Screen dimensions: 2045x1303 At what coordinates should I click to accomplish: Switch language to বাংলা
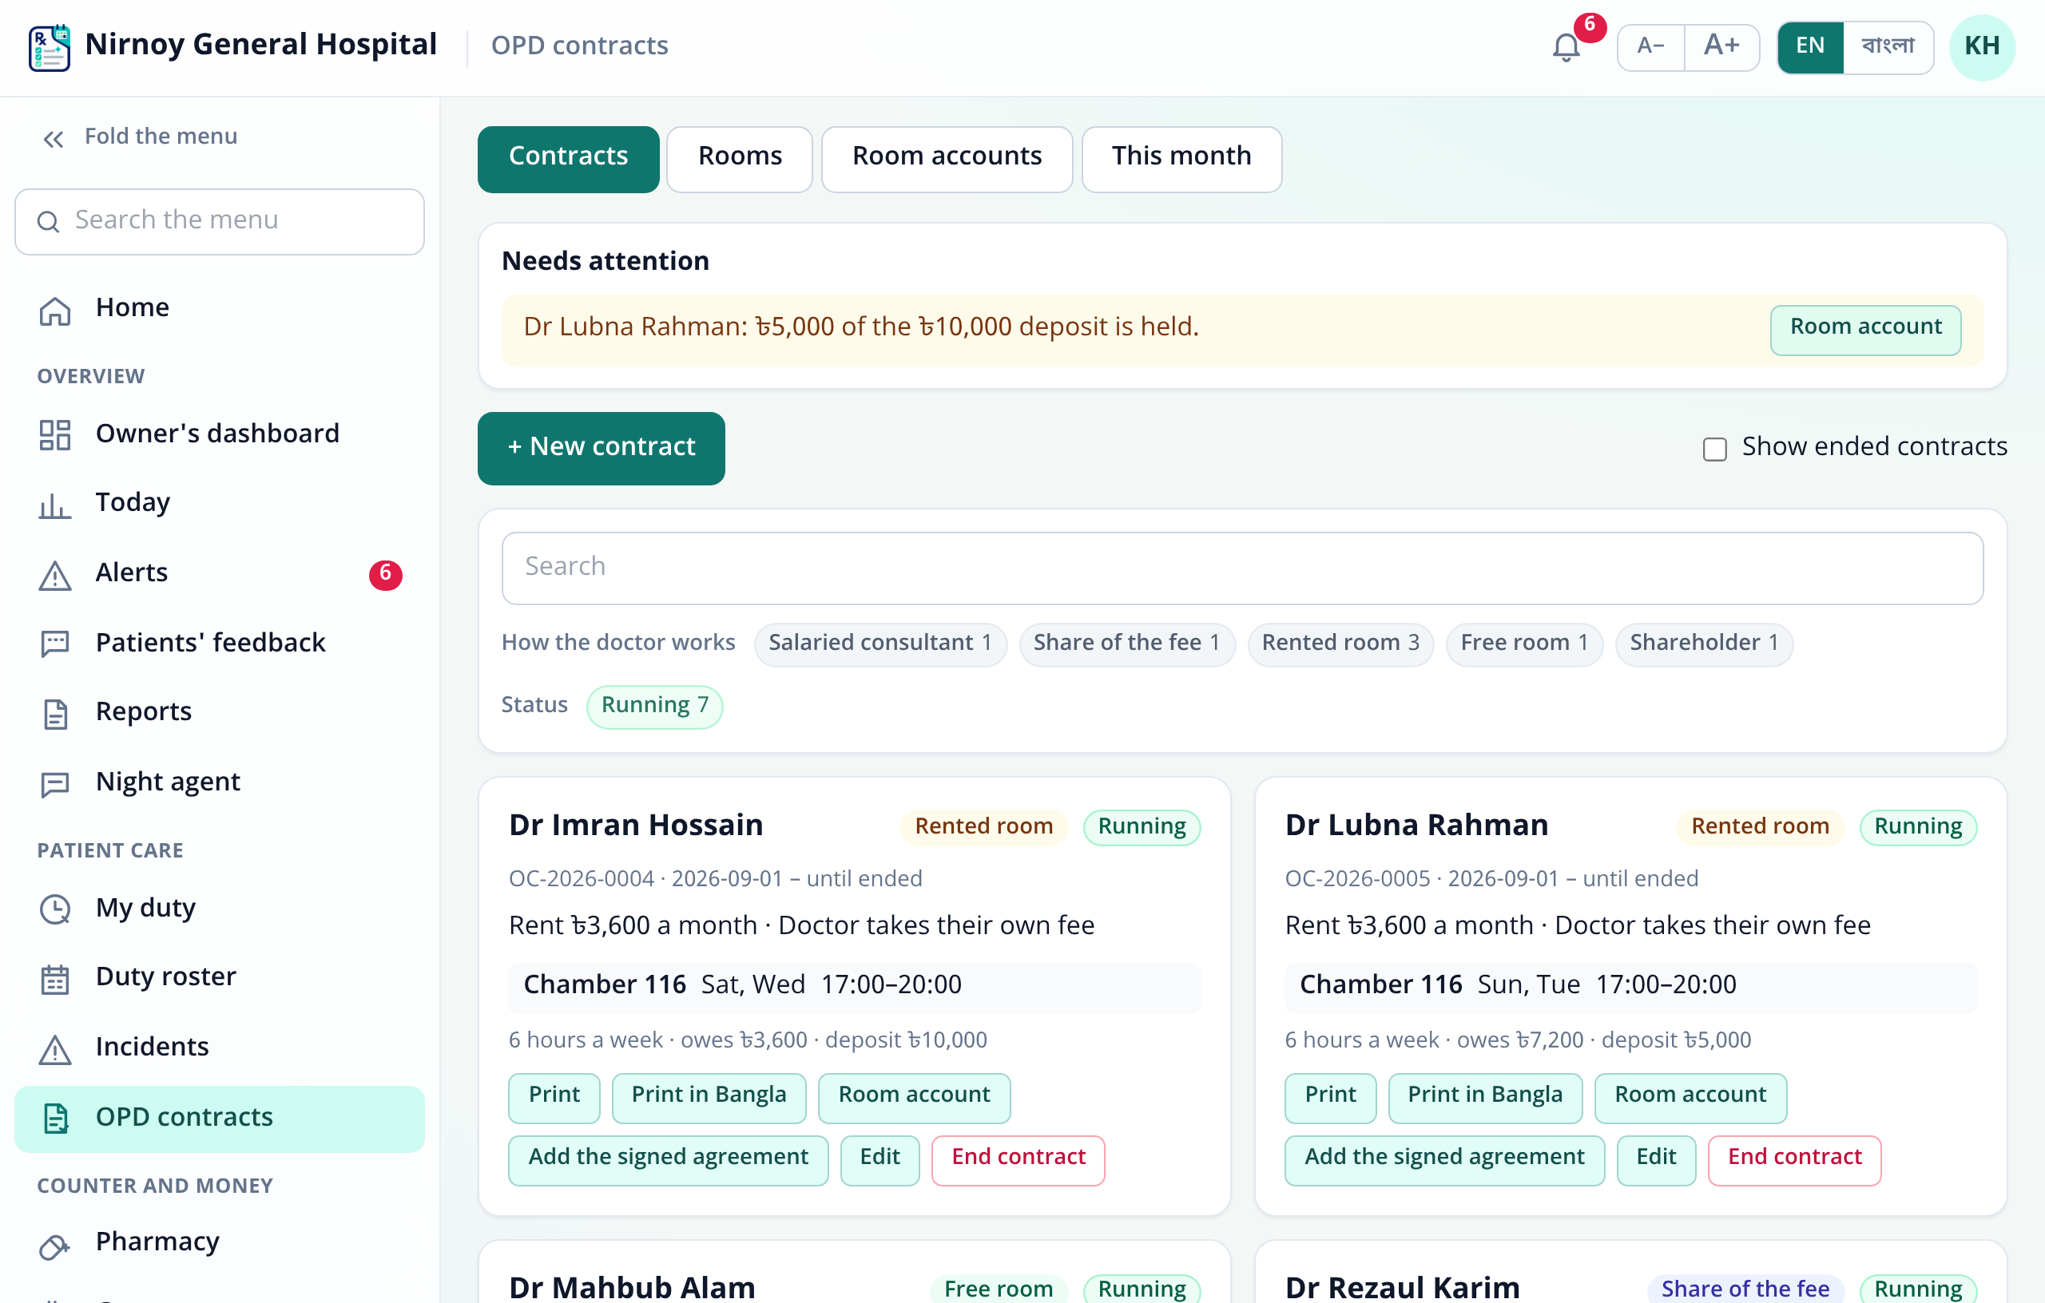coord(1888,46)
